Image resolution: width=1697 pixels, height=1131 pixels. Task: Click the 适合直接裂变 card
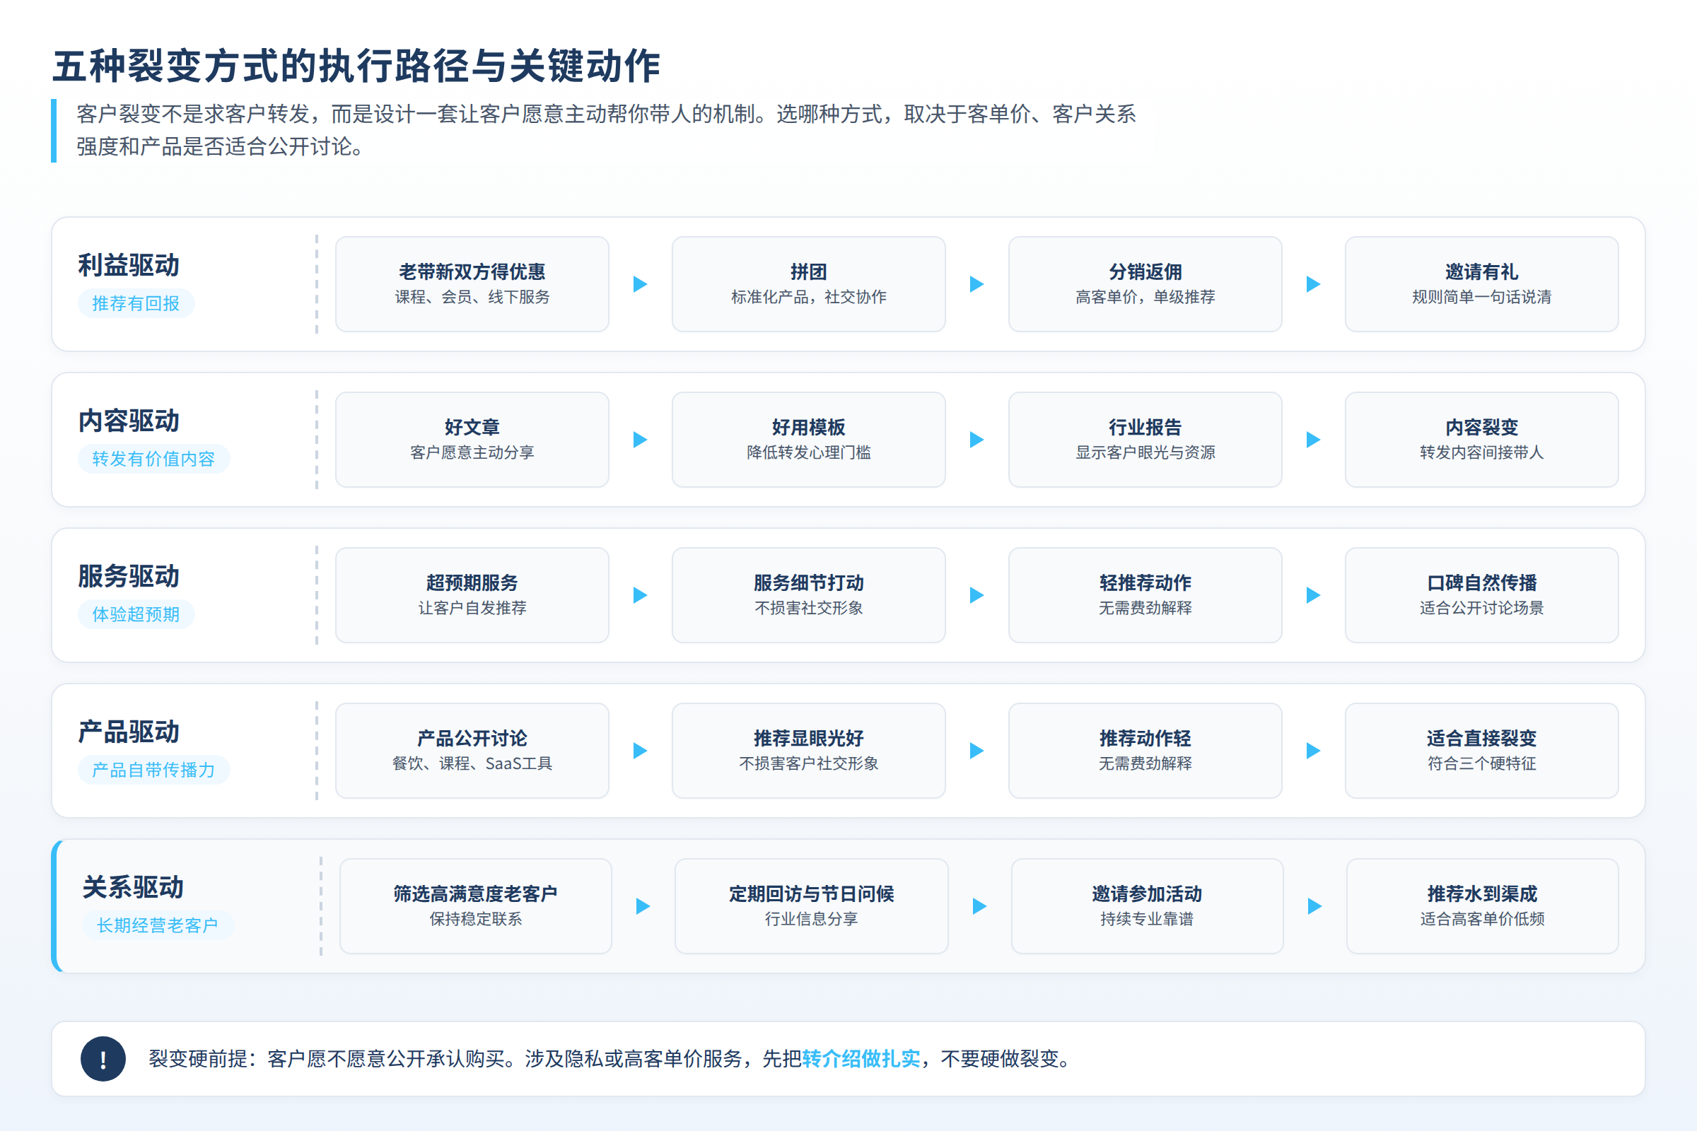pyautogui.click(x=1482, y=751)
